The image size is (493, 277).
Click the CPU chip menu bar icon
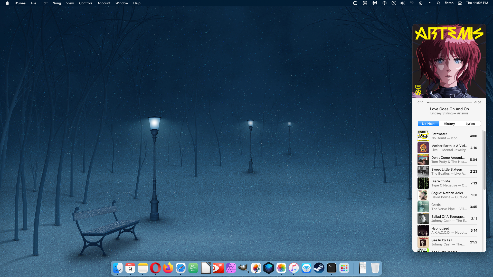384,3
